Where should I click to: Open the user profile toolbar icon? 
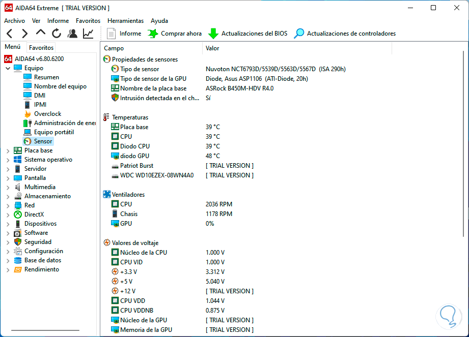72,34
